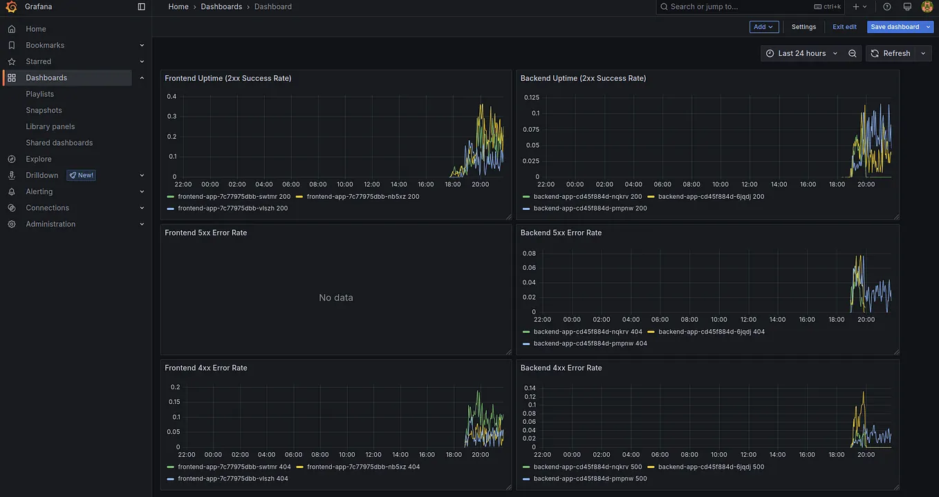The width and height of the screenshot is (939, 497).
Task: Open the Administration section
Action: coord(50,224)
